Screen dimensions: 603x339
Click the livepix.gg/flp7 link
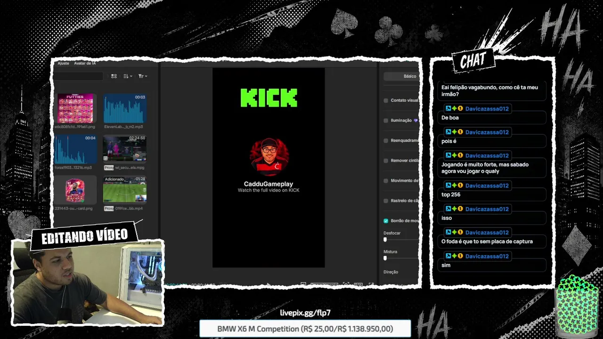(x=305, y=313)
